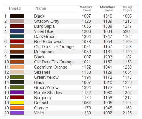Select the Violet swatch in row 20
This screenshot has width=142, height=119.
coord(17,113)
